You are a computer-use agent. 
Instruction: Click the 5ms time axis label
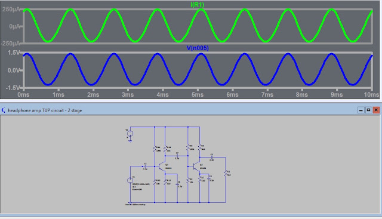pos(198,94)
